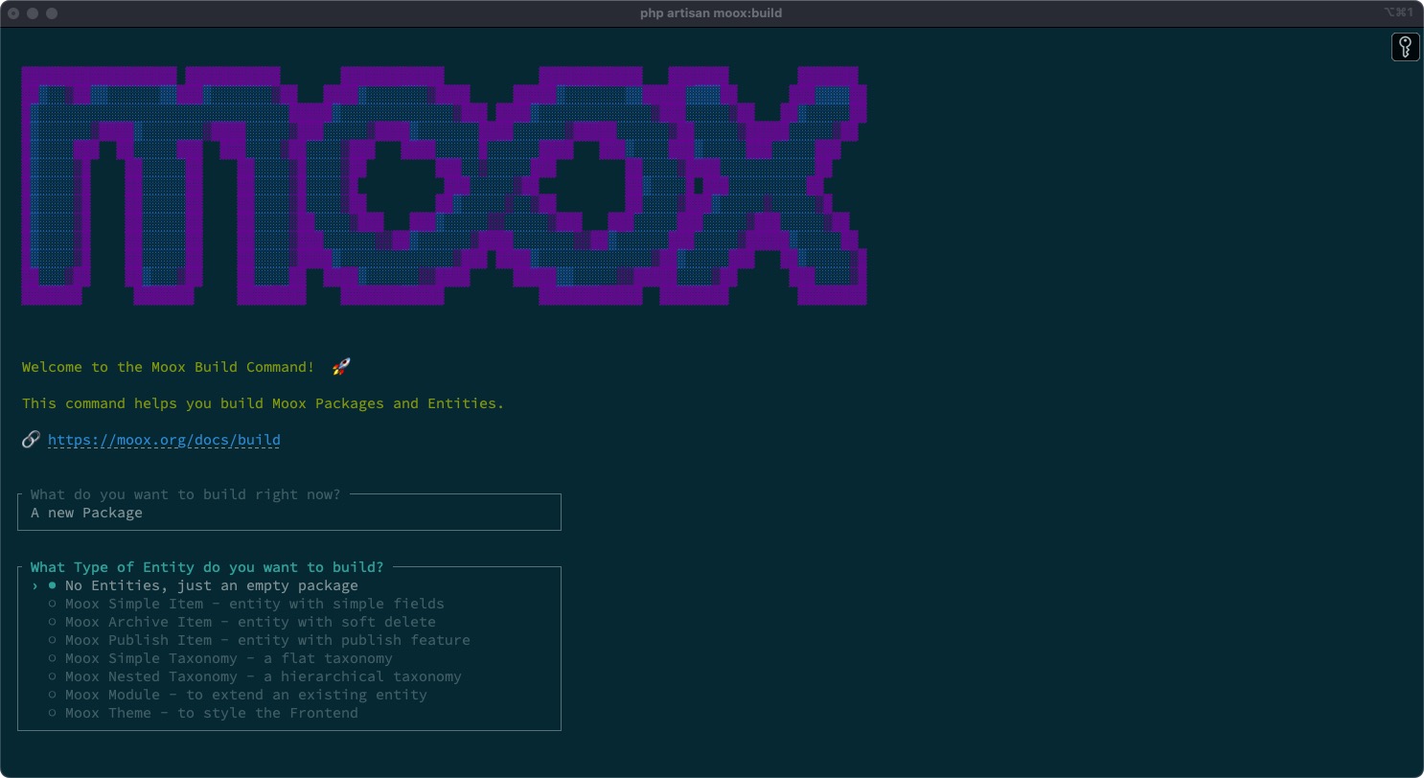Click the link emoji beside the docs URL
This screenshot has height=778, width=1424.
pyautogui.click(x=30, y=438)
